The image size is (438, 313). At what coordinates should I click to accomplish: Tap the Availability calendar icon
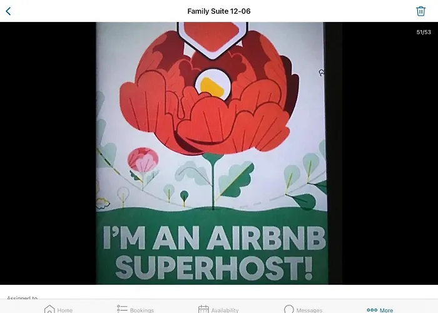[x=203, y=309]
